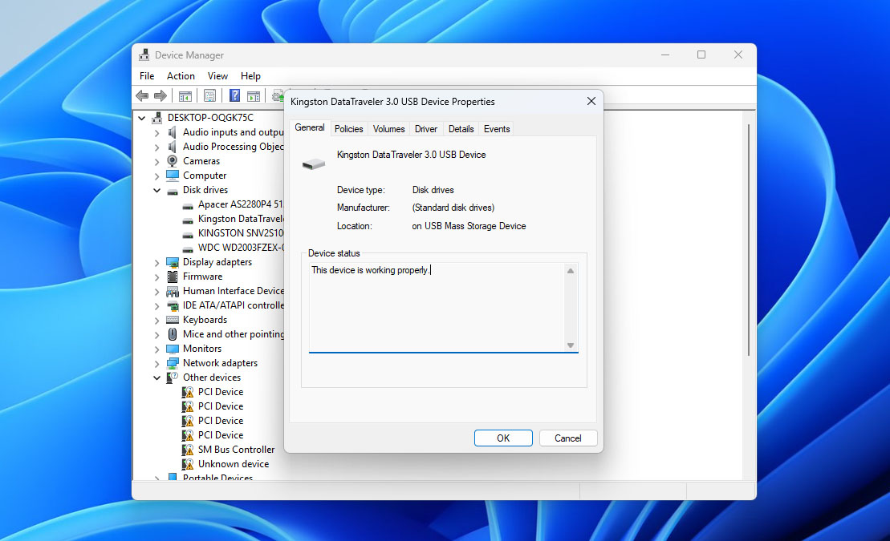This screenshot has height=541, width=890.
Task: Click Device status scroll down arrow
Action: (571, 345)
